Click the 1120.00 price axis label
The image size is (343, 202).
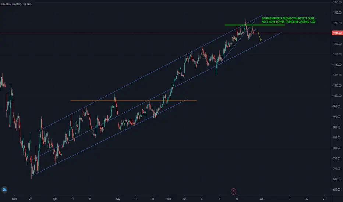pyautogui.click(x=337, y=65)
